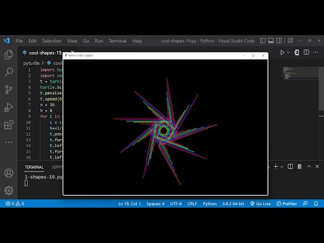This screenshot has height=243, width=324.
Task: Click the terminal input cursor
Action: 26,183
